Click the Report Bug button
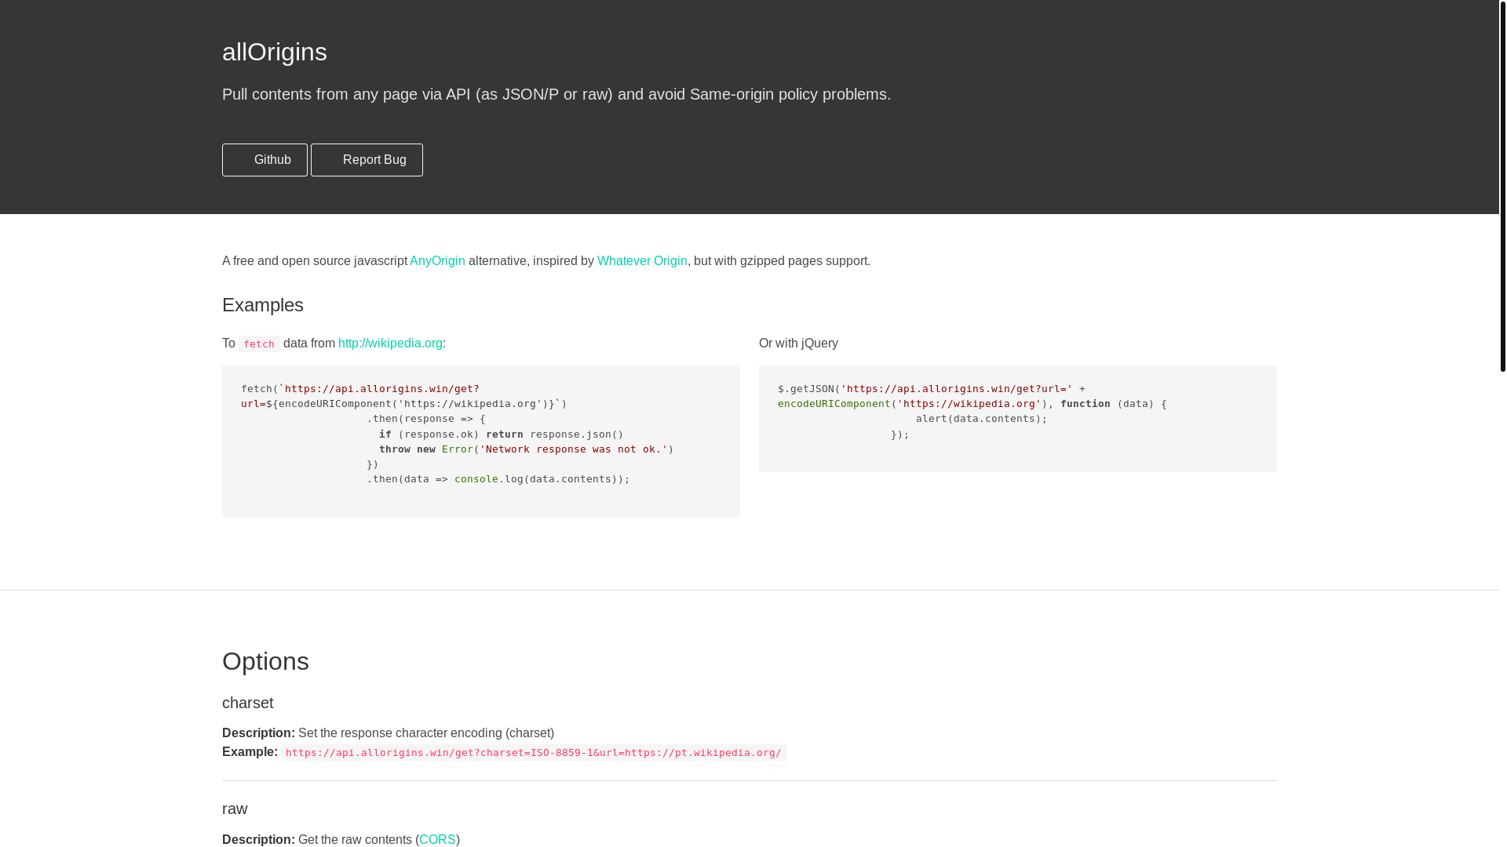Screen dimensions: 1507x847 pyautogui.click(x=367, y=160)
